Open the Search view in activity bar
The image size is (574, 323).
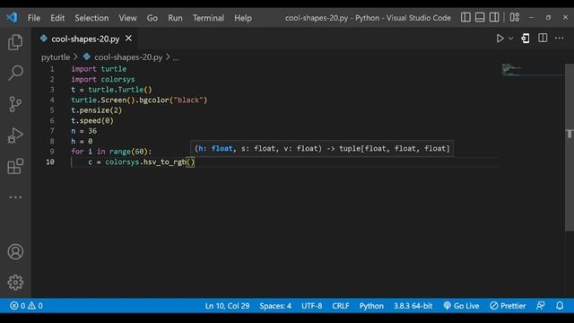point(15,73)
